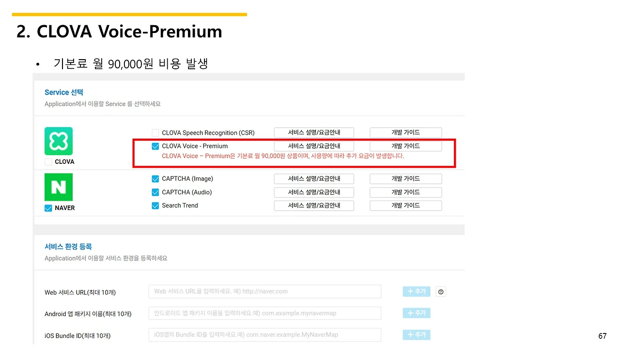Screen dimensions: 620x349
Task: Open 개발 가이드 for CAPTCHA (Image)
Action: coord(406,179)
